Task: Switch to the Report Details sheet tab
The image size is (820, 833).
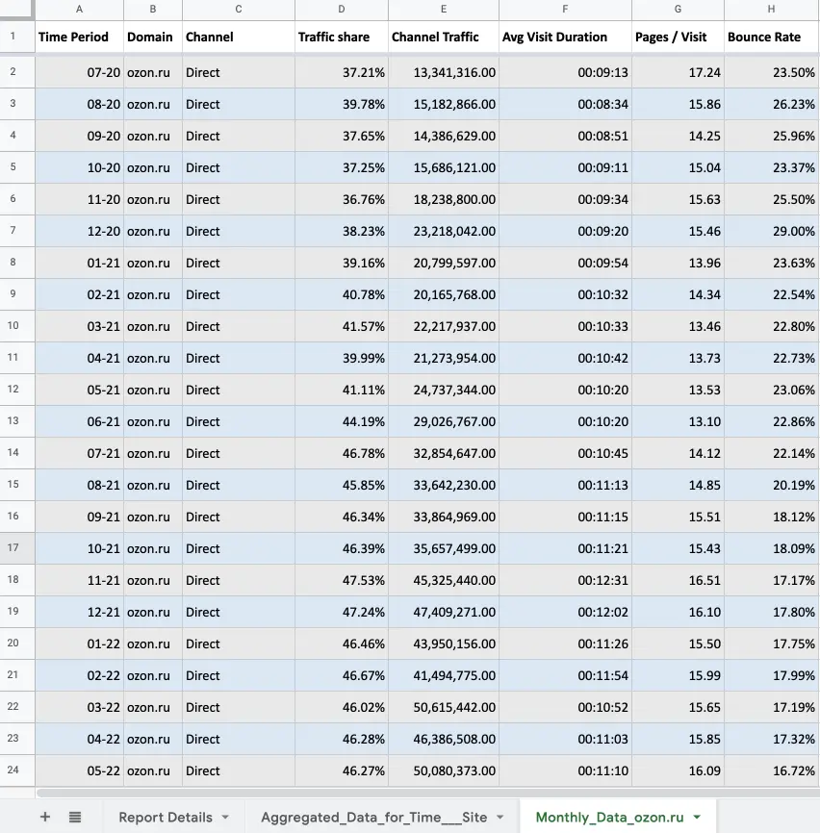Action: pos(165,818)
